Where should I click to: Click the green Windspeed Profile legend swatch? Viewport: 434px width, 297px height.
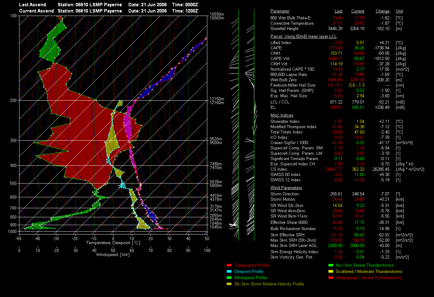229,278
